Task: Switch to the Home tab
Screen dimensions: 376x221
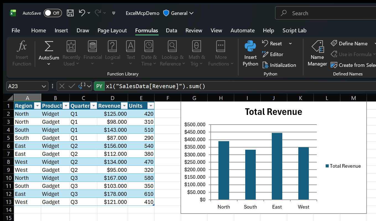Action: coord(38,30)
